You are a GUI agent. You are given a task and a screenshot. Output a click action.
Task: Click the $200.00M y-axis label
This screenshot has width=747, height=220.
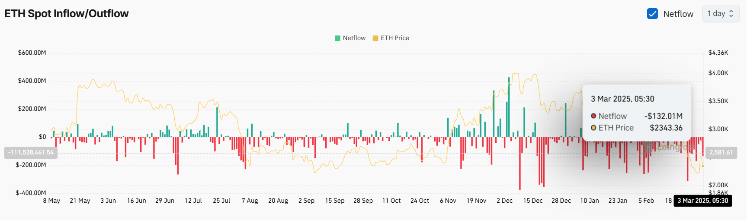[x=32, y=109]
